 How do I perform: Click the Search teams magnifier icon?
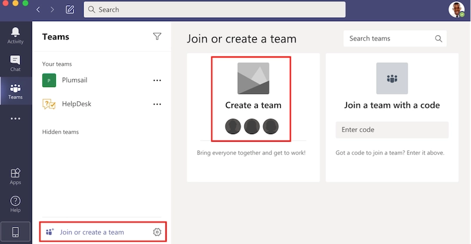439,38
